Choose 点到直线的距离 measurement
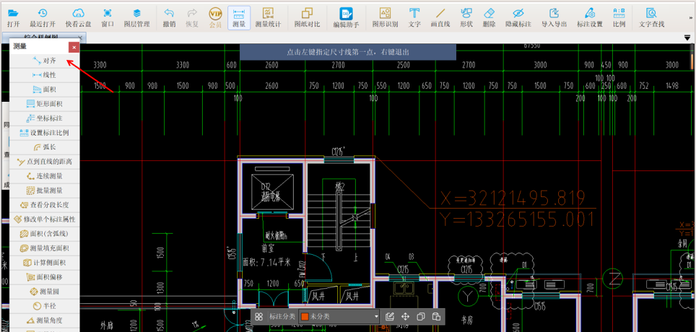The image size is (696, 332). [44, 162]
